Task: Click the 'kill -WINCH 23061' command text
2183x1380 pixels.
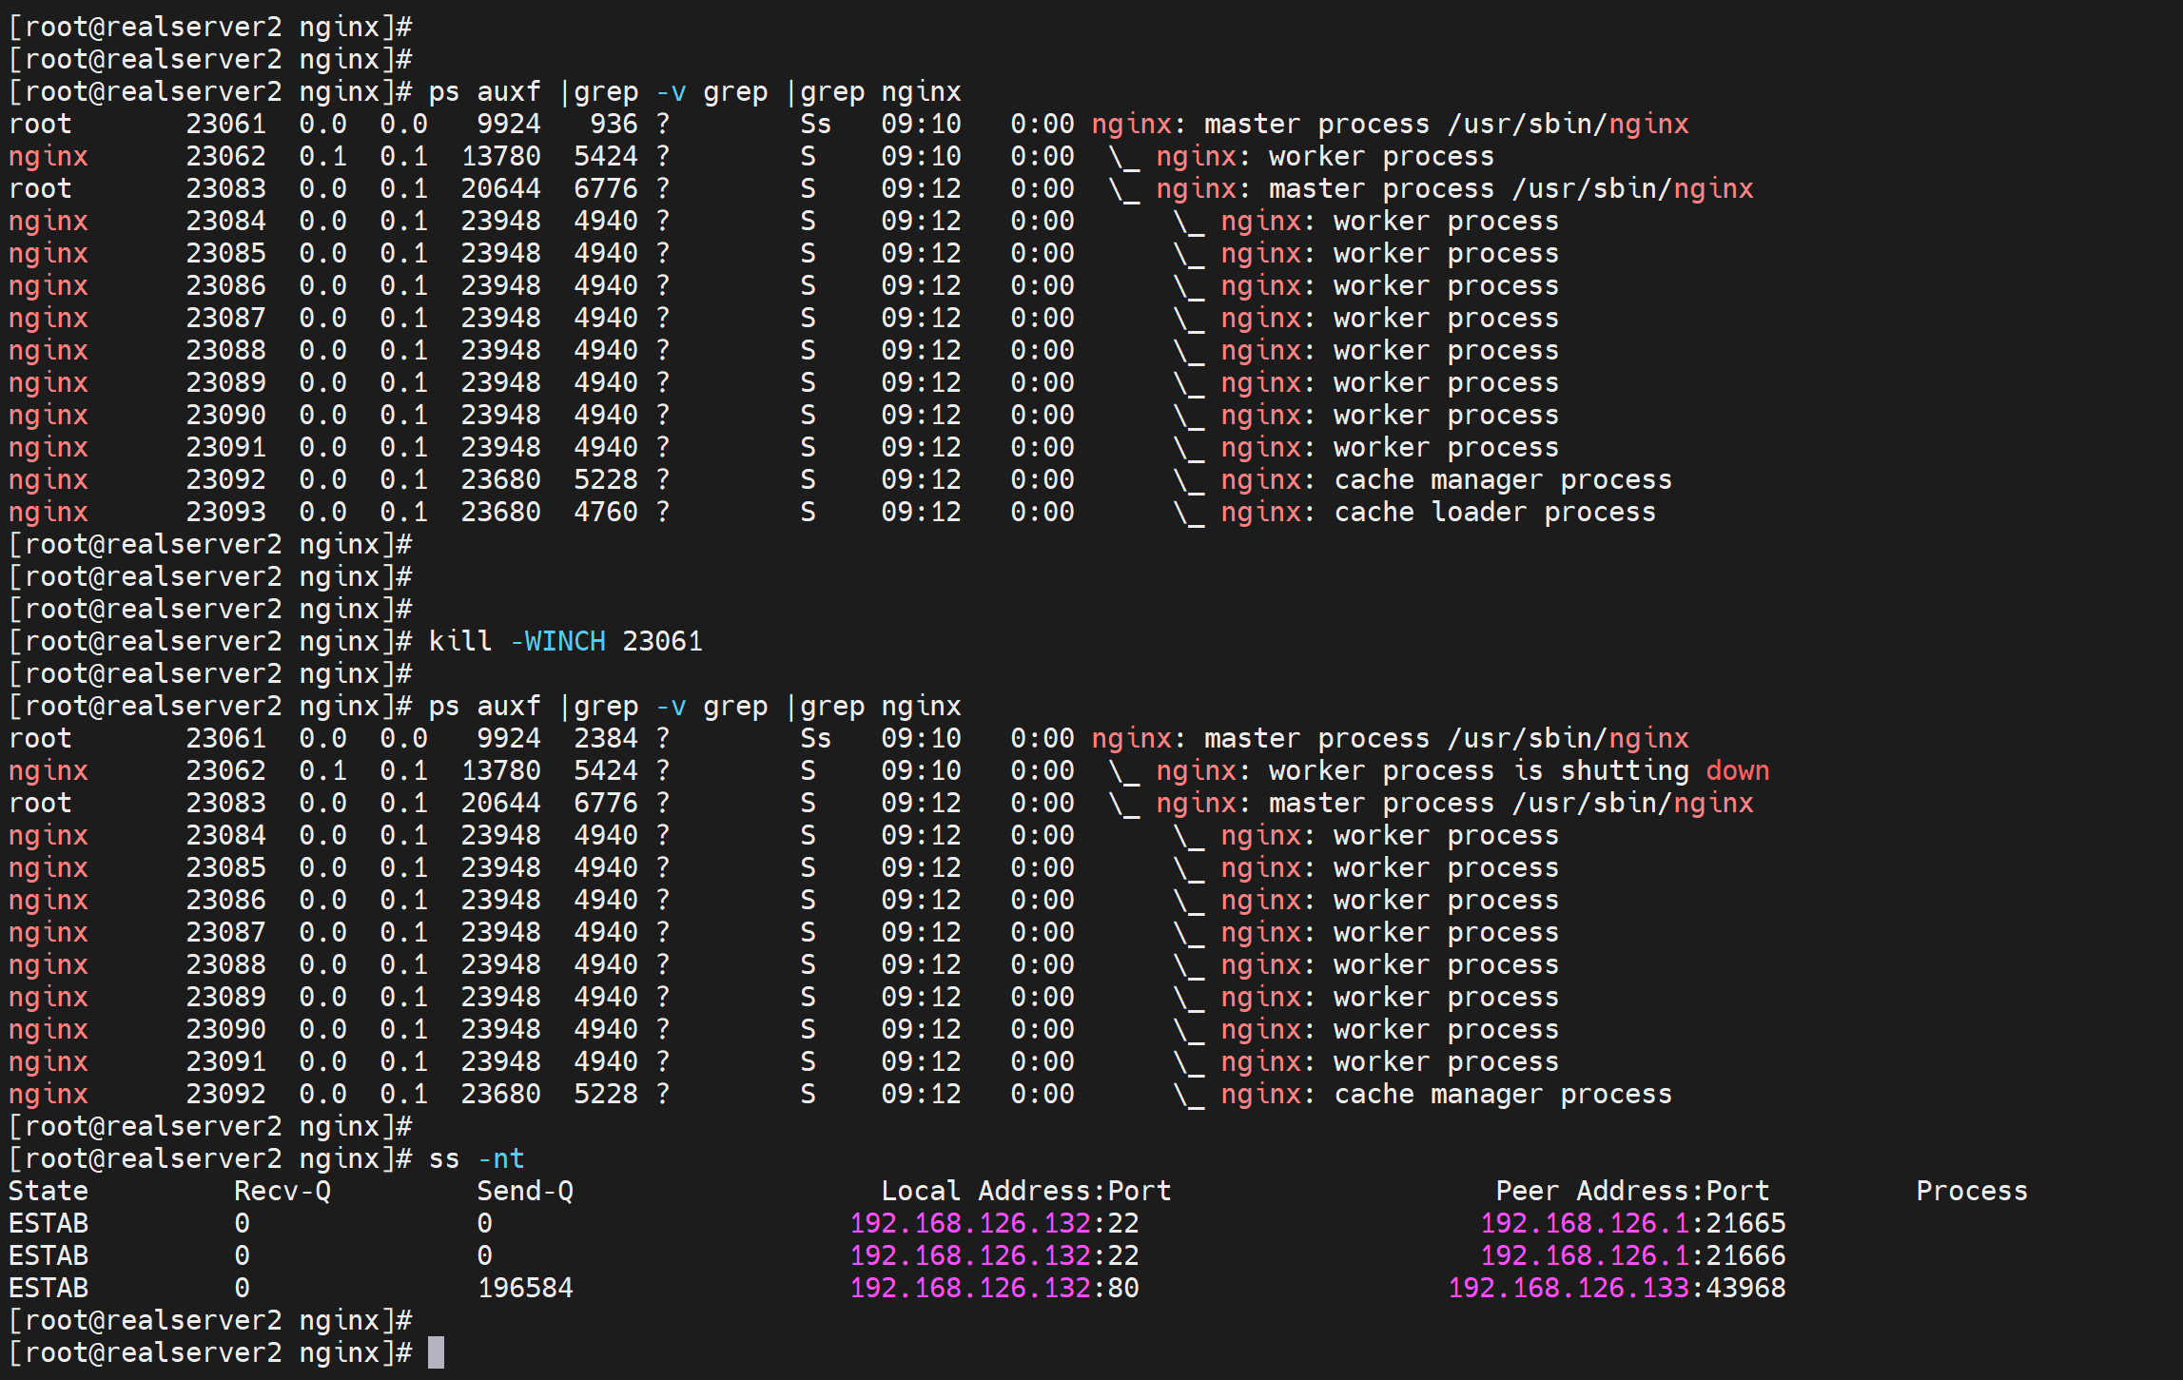Action: pos(565,641)
